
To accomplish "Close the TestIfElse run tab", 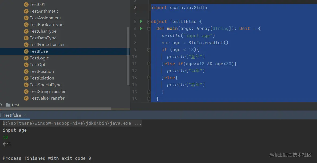I will [x=25, y=115].
